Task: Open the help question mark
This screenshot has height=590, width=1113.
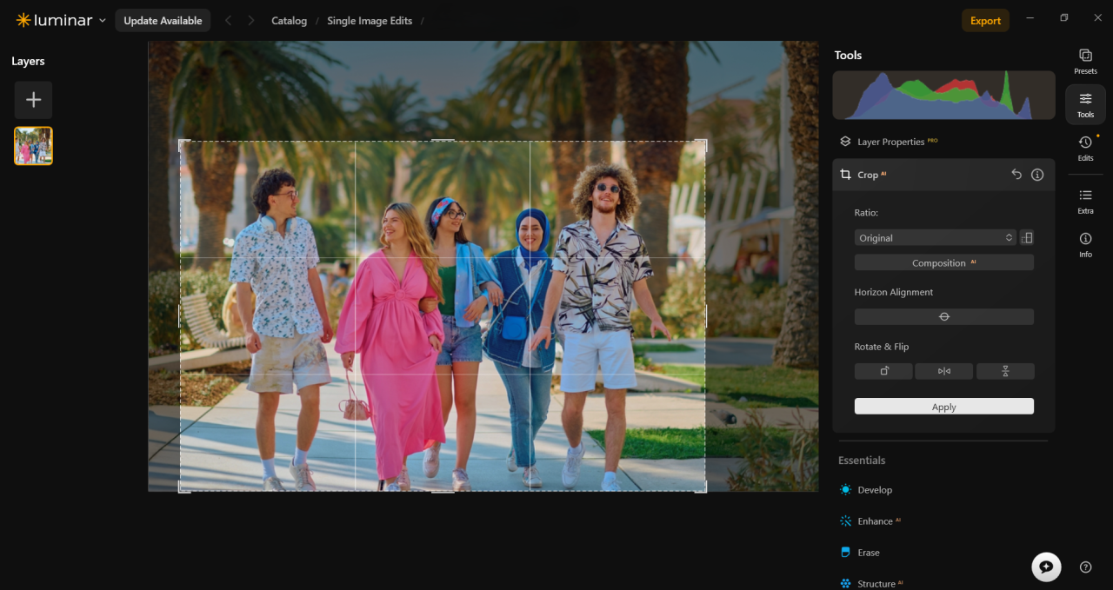Action: point(1085,567)
